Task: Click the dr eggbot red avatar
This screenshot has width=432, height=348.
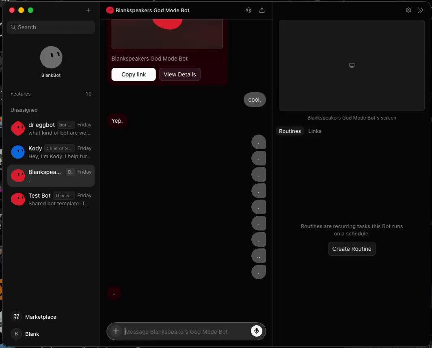Action: coord(18,128)
